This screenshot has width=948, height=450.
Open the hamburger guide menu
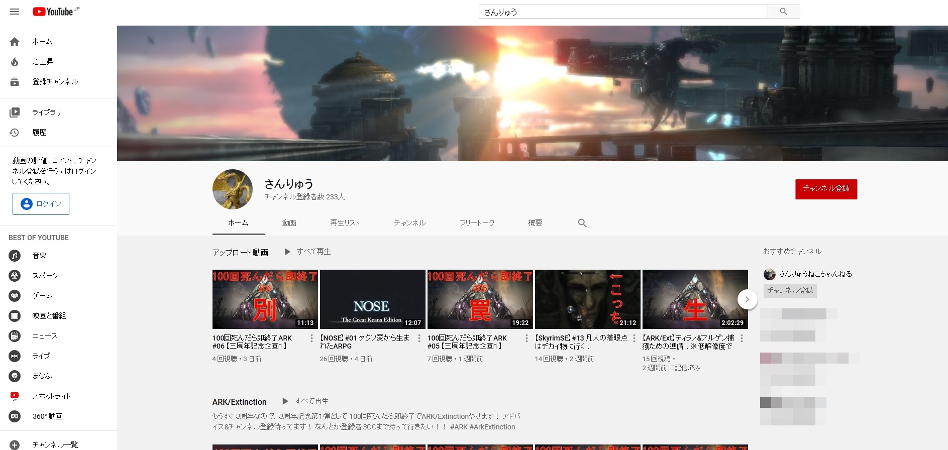pos(15,12)
